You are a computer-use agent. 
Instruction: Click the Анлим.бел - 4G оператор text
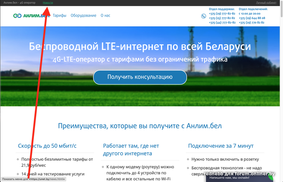tap(19, 3)
